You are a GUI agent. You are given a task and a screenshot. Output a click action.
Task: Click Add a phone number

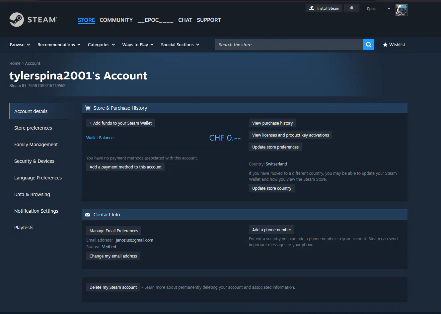pyautogui.click(x=271, y=230)
